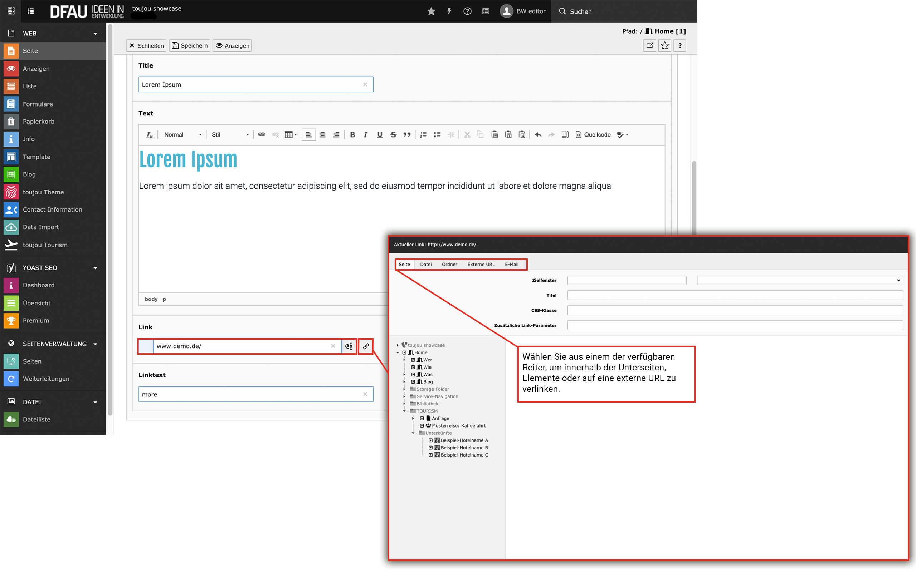Collapse the TOURISM folder in page tree
Image resolution: width=916 pixels, height=572 pixels.
(404, 411)
